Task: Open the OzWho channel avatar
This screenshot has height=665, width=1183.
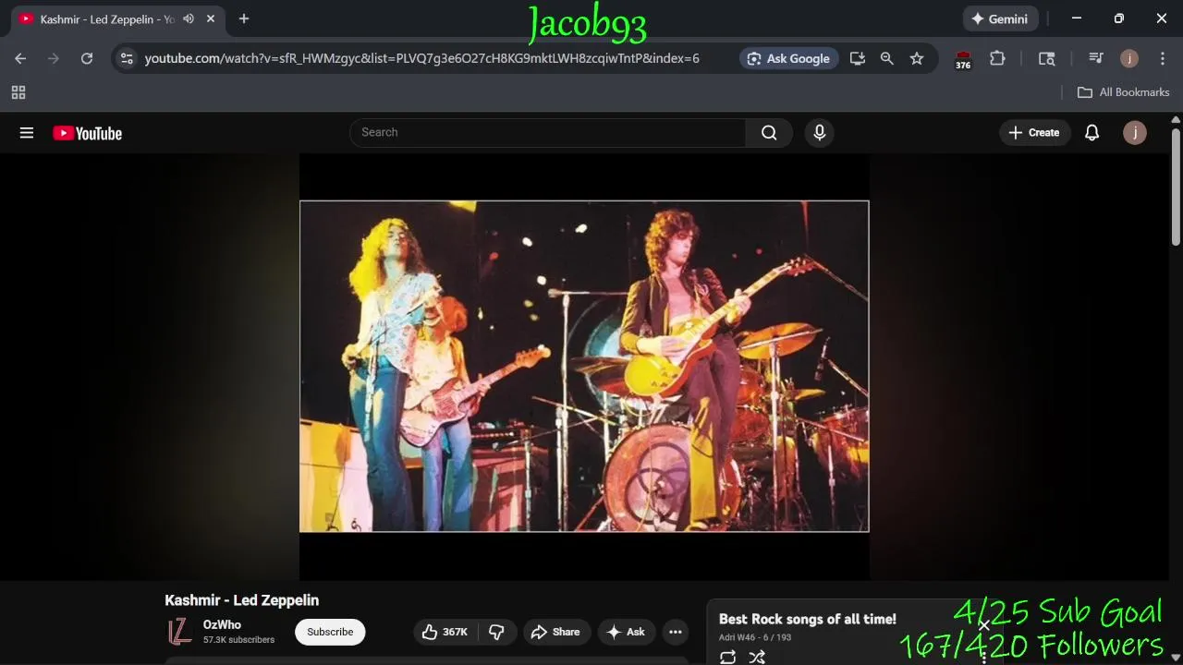Action: [180, 632]
